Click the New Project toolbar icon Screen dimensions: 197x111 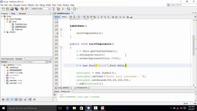8,9
